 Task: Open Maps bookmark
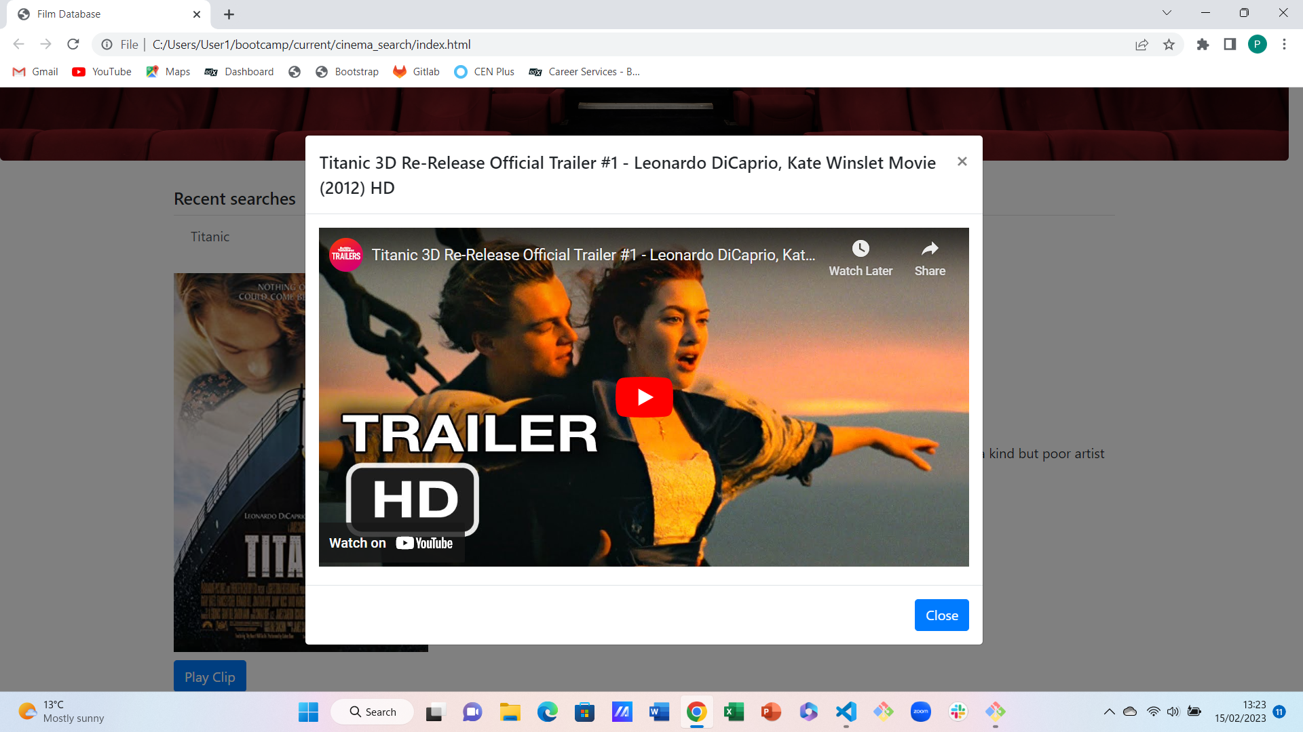coord(168,72)
